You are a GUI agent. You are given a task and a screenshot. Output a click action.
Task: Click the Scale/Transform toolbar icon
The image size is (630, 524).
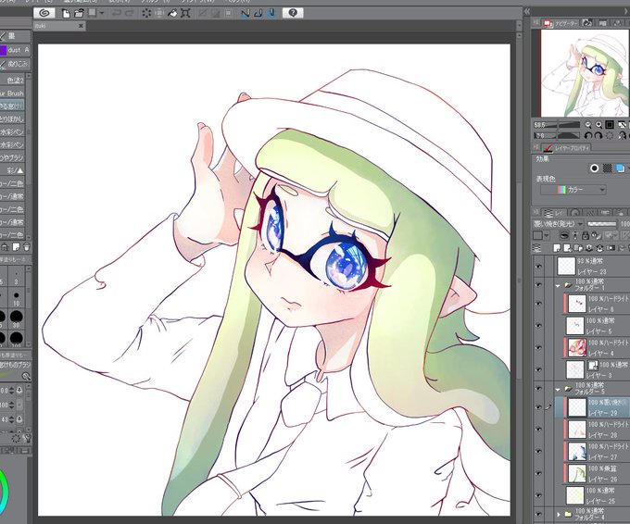[185, 13]
